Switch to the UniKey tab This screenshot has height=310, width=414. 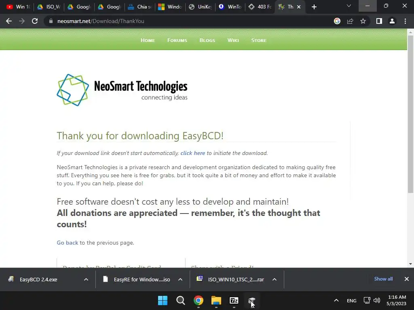201,7
